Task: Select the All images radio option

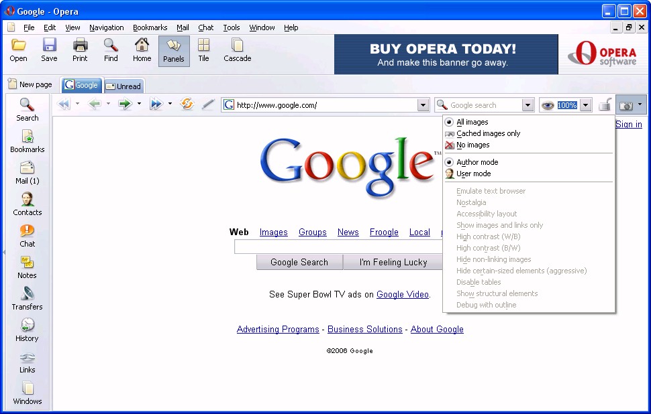Action: (472, 122)
